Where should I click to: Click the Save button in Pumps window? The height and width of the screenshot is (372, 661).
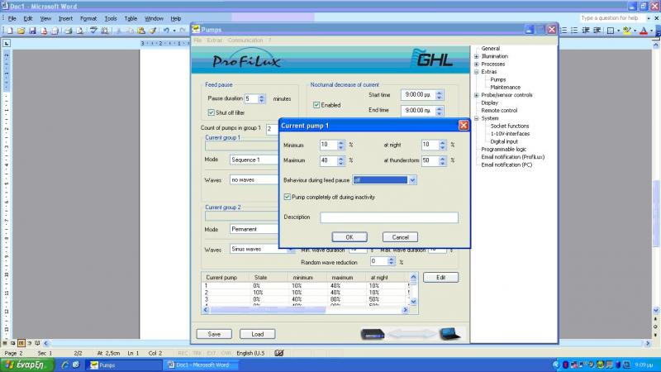tap(214, 334)
